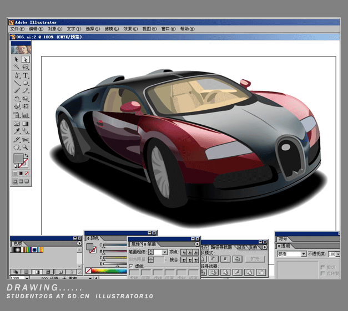This screenshot has height=311, width=348.
Task: Select the Direct Selection tool
Action: pyautogui.click(x=26, y=59)
